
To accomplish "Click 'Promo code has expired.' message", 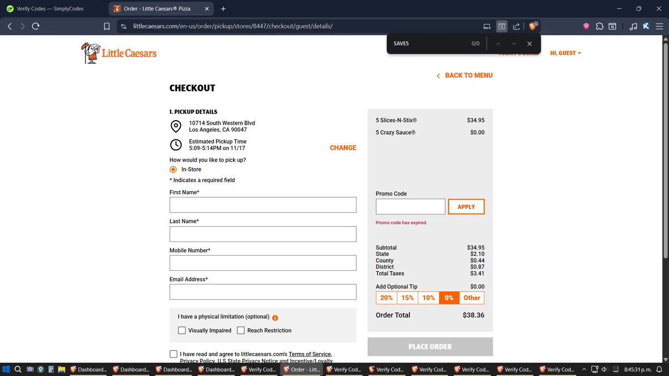I will point(401,223).
